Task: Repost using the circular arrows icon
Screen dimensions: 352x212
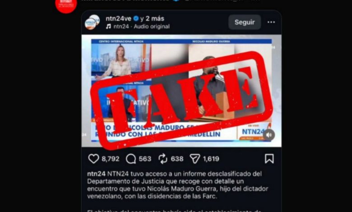Action: 163,159
